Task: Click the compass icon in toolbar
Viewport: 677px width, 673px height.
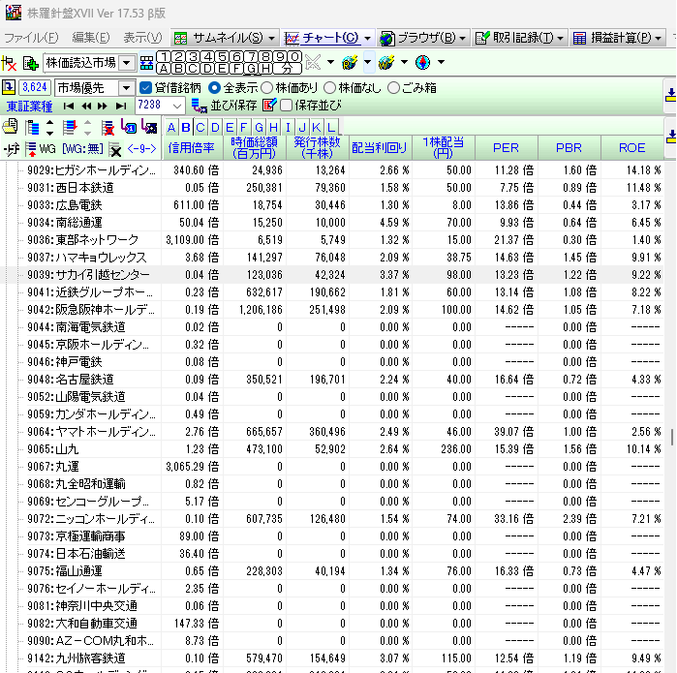Action: tap(421, 63)
